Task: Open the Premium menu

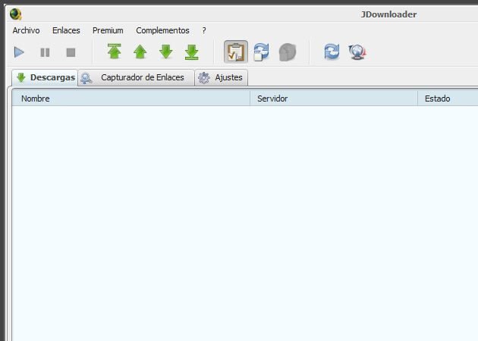Action: pos(108,30)
